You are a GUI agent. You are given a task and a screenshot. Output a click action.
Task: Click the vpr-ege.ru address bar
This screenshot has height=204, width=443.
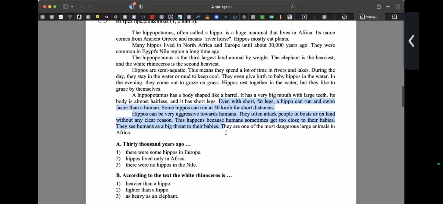221,7
